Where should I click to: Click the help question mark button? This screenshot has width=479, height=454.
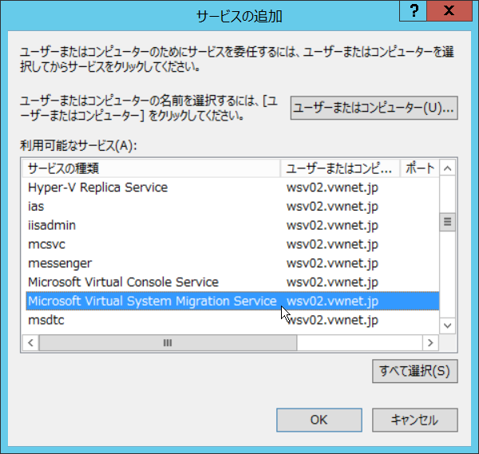coord(413,11)
